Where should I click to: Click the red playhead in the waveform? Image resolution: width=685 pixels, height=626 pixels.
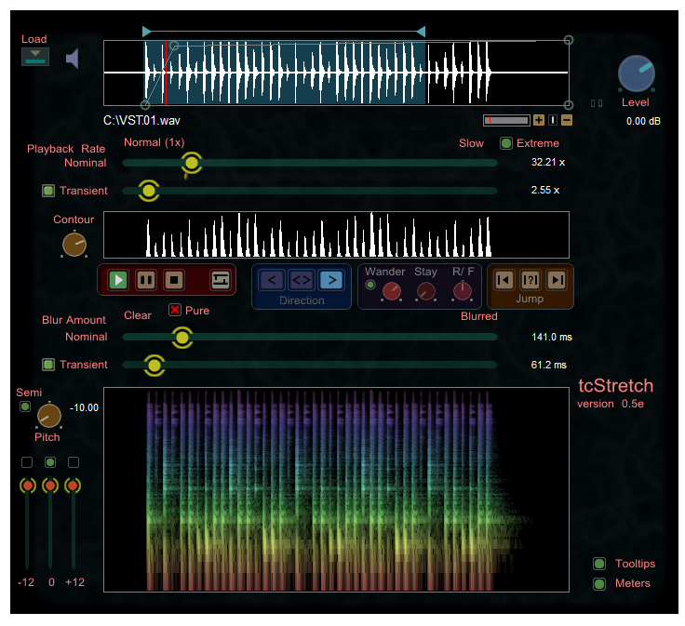pos(166,73)
